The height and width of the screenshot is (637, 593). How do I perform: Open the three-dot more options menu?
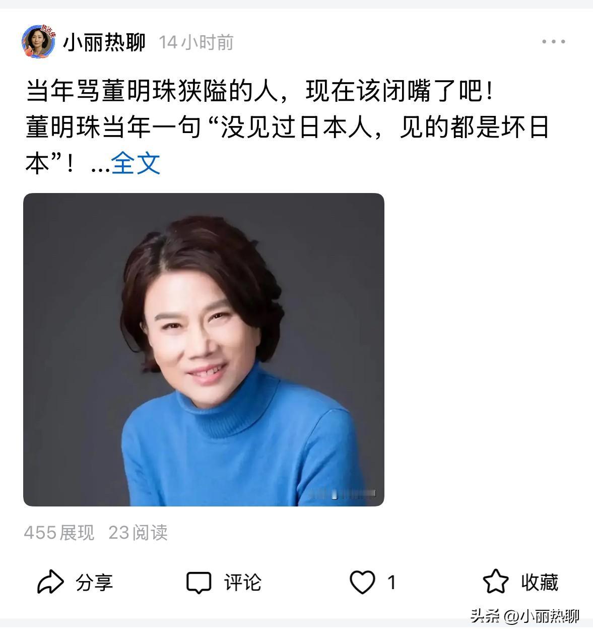pyautogui.click(x=554, y=42)
